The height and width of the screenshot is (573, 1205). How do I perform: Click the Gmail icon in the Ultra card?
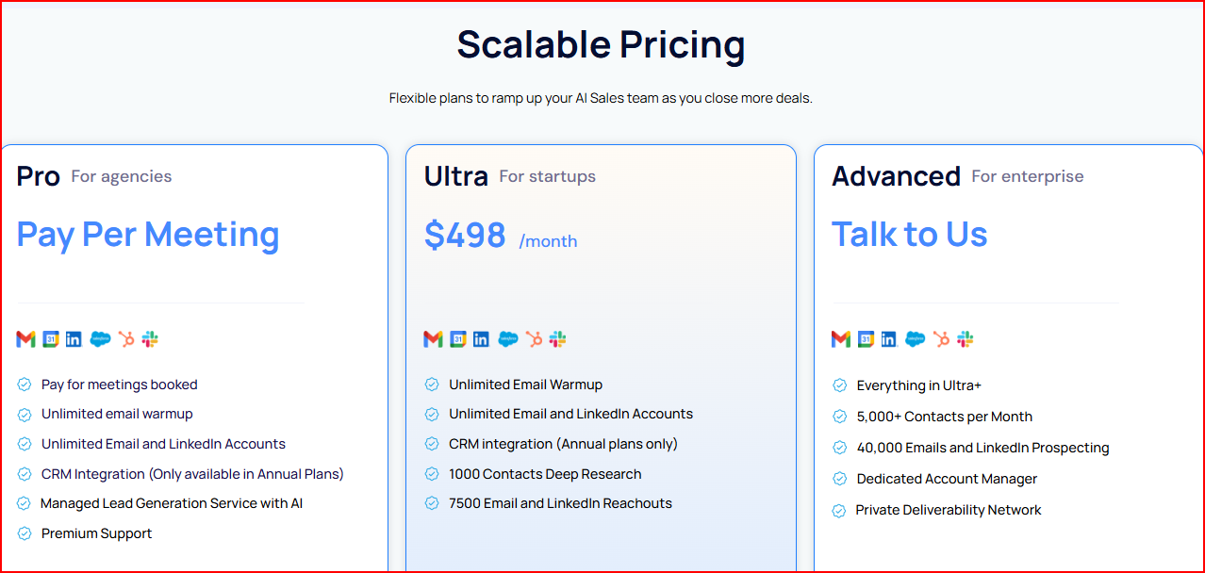click(x=433, y=338)
